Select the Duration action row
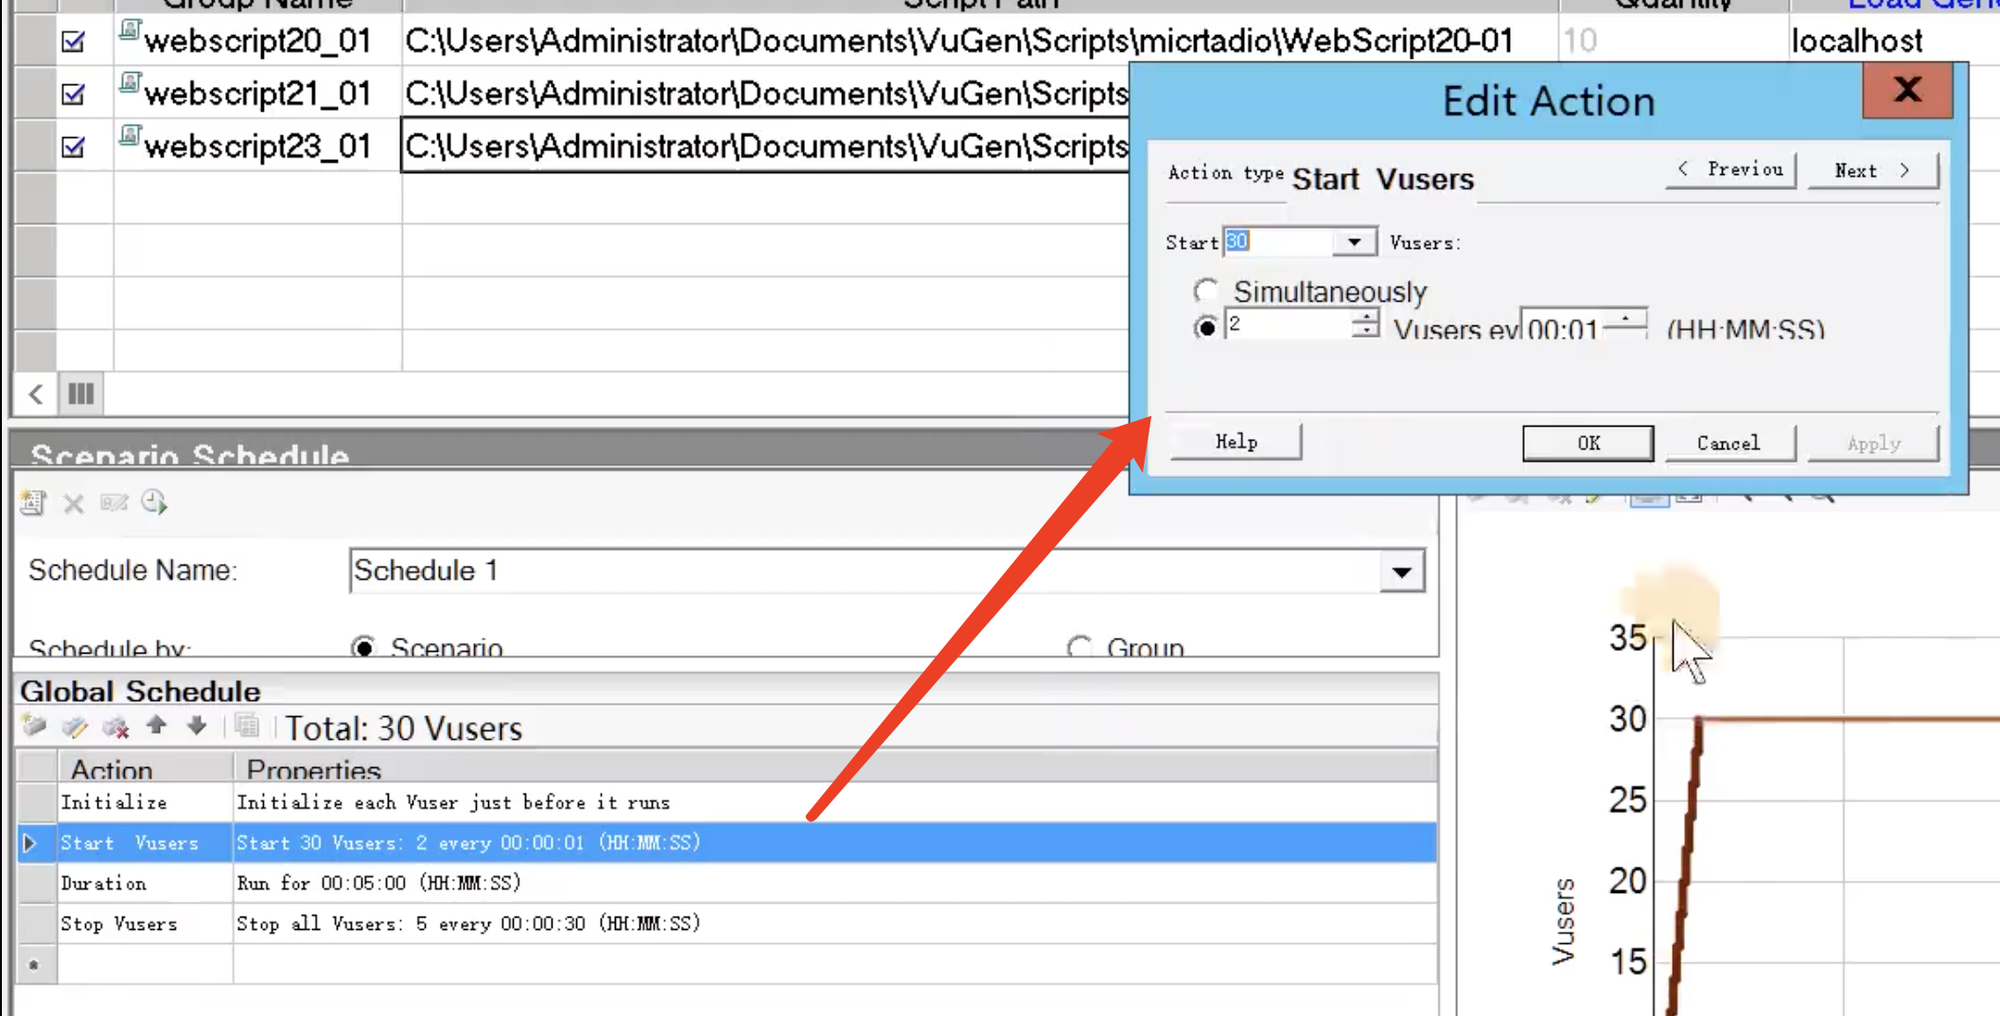The height and width of the screenshot is (1016, 2000). pyautogui.click(x=727, y=884)
